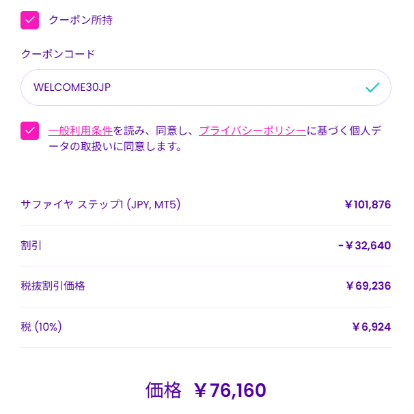Viewport: 414px width, 414px height.
Task: Click the 価格 total label
Action: (x=163, y=390)
